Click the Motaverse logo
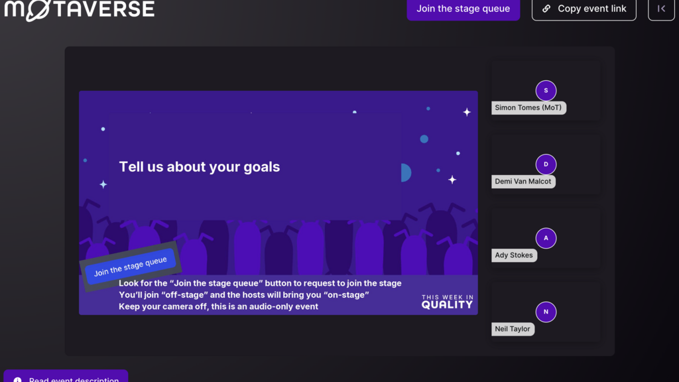The height and width of the screenshot is (382, 679). pos(79,9)
